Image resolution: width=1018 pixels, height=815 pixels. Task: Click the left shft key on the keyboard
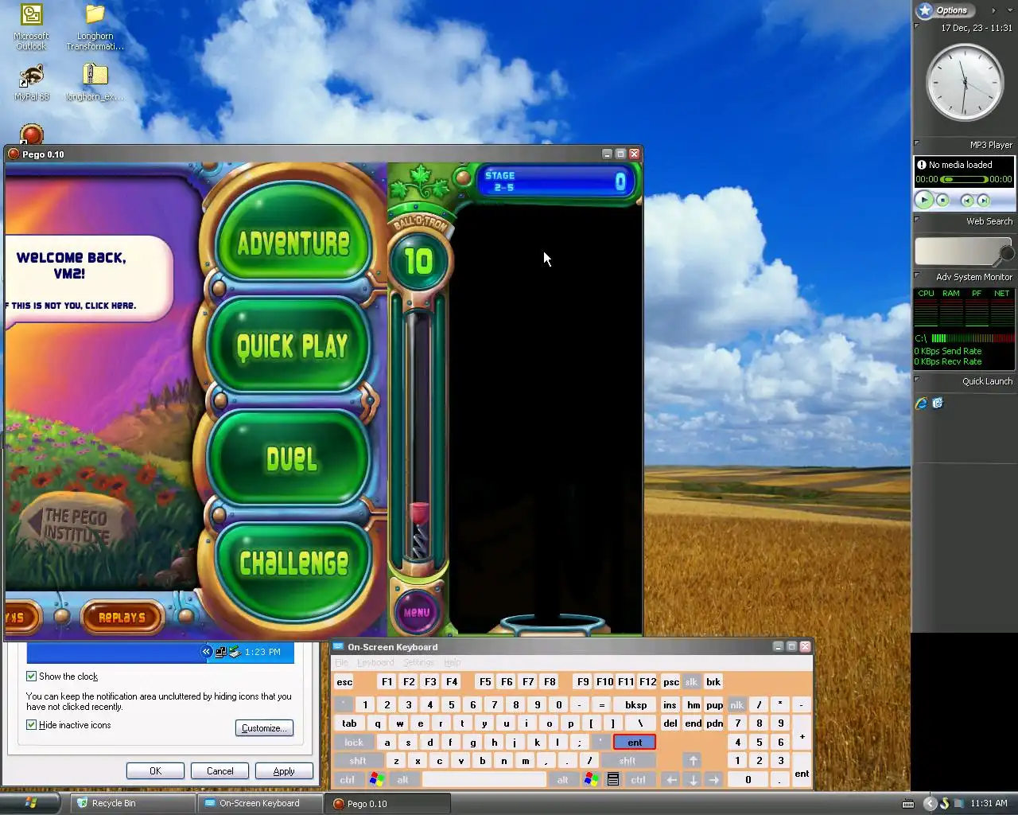(358, 761)
